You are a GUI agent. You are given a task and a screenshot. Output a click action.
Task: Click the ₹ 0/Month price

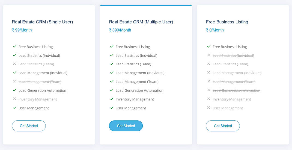pos(215,30)
